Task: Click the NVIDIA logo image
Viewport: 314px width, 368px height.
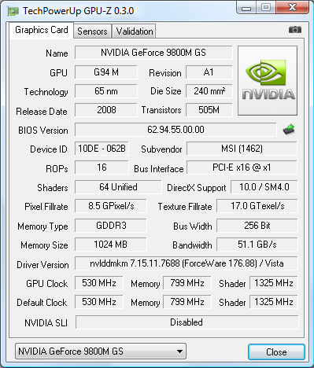Action: pyautogui.click(x=268, y=80)
